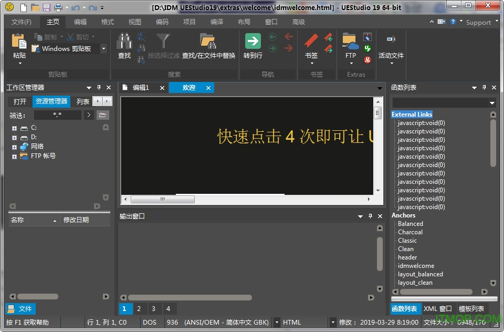504x332 pixels.
Task: Sort by the 名称 column header
Action: pyautogui.click(x=35, y=220)
